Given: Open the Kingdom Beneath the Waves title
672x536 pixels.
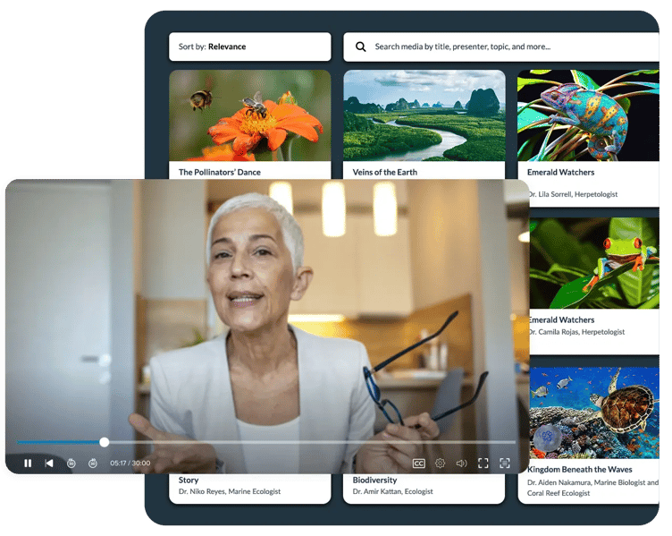Looking at the screenshot, I should pos(579,469).
